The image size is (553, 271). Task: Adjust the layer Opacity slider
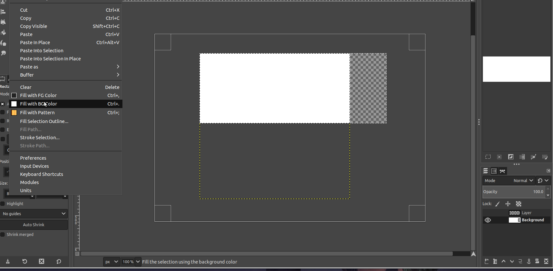pos(513,192)
